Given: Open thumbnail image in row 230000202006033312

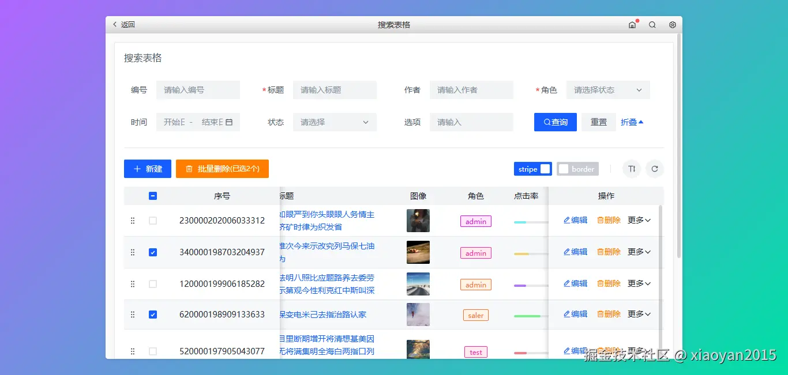Looking at the screenshot, I should [x=418, y=221].
